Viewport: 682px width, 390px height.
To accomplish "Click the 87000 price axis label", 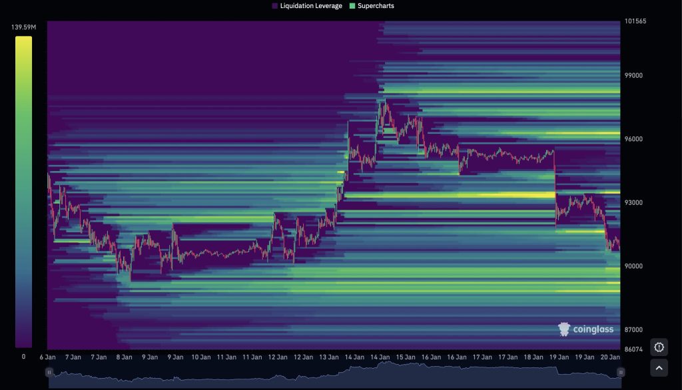I will [634, 329].
